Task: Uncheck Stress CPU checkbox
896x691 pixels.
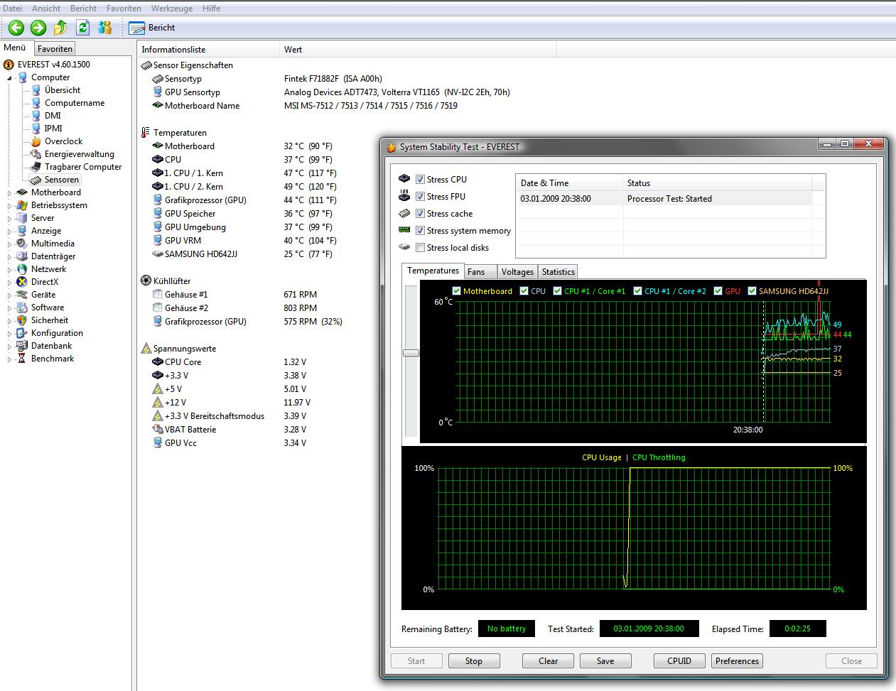Action: [421, 180]
